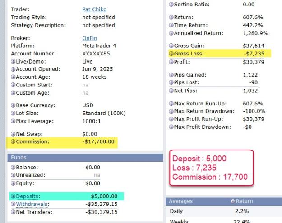The height and width of the screenshot is (223, 282).
Task: Click info icon beside Pips Lost
Action: point(171,82)
